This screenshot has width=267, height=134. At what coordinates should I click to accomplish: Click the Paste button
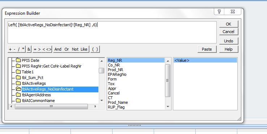point(207,49)
